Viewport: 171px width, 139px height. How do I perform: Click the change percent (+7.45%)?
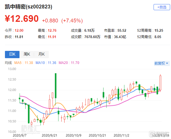(x=72, y=21)
